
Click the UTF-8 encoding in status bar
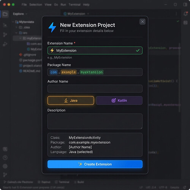(163, 187)
